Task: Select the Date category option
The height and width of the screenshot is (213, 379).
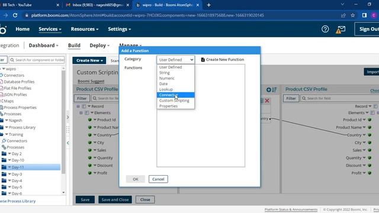Action: (175, 84)
